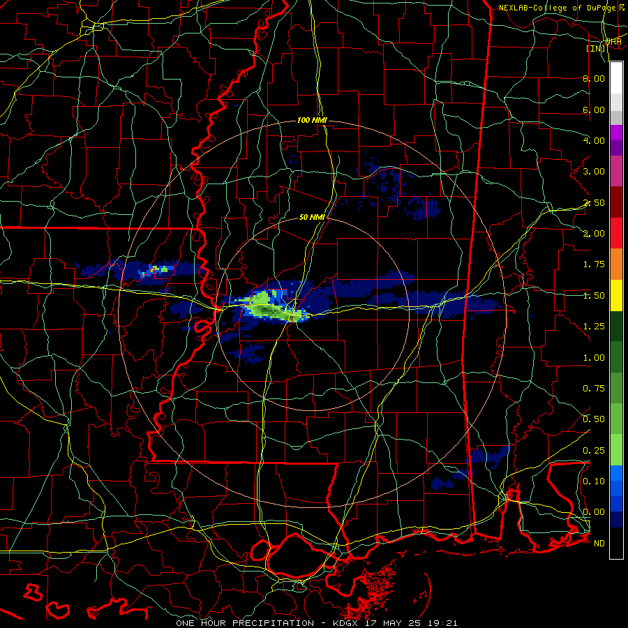Pick the bright red swatch in the legend
The height and width of the screenshot is (628, 628).
[x=616, y=233]
